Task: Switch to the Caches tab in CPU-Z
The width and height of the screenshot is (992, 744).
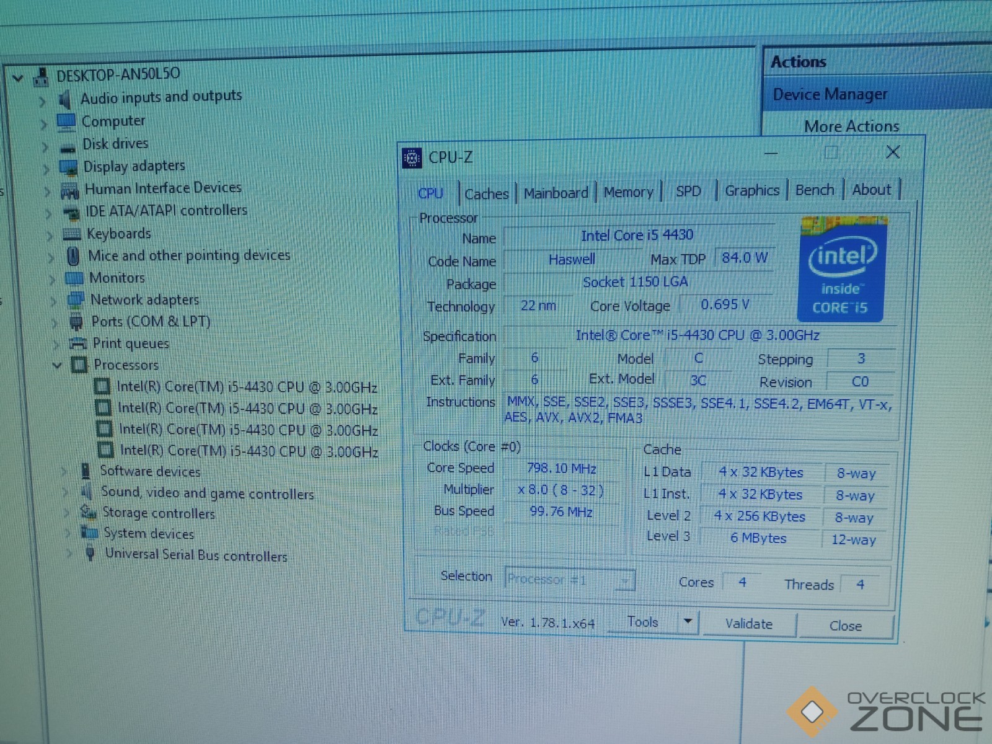Action: [487, 193]
